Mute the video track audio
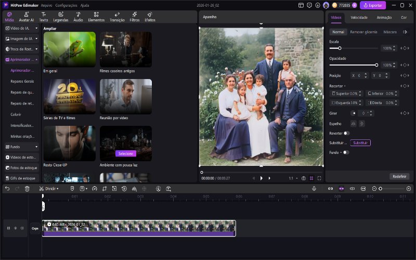The width and height of the screenshot is (416, 260). (x=22, y=228)
